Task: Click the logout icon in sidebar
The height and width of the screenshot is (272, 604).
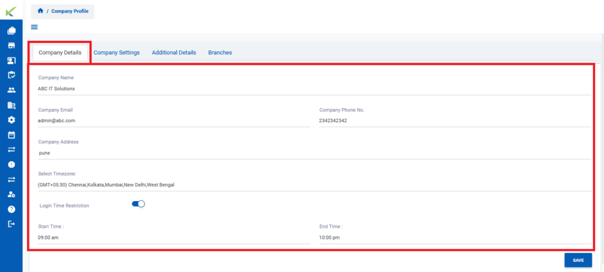Action: [12, 224]
